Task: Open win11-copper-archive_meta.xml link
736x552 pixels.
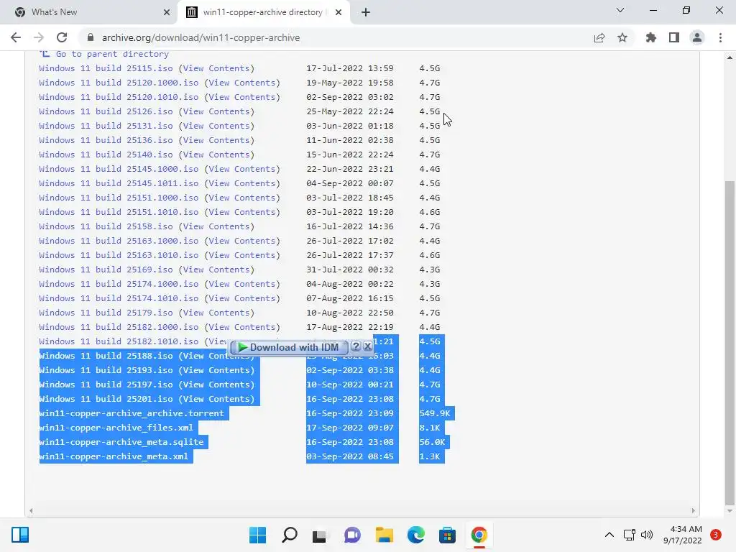Action: point(114,456)
